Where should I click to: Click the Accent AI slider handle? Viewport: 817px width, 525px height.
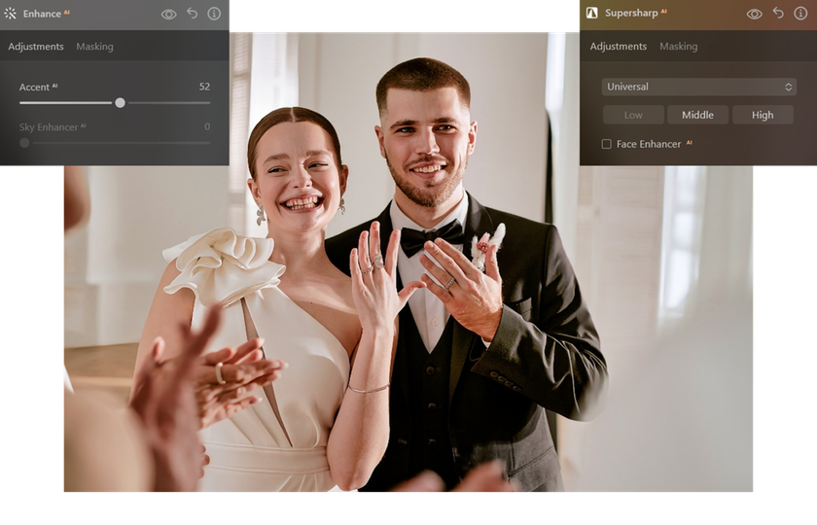(120, 103)
